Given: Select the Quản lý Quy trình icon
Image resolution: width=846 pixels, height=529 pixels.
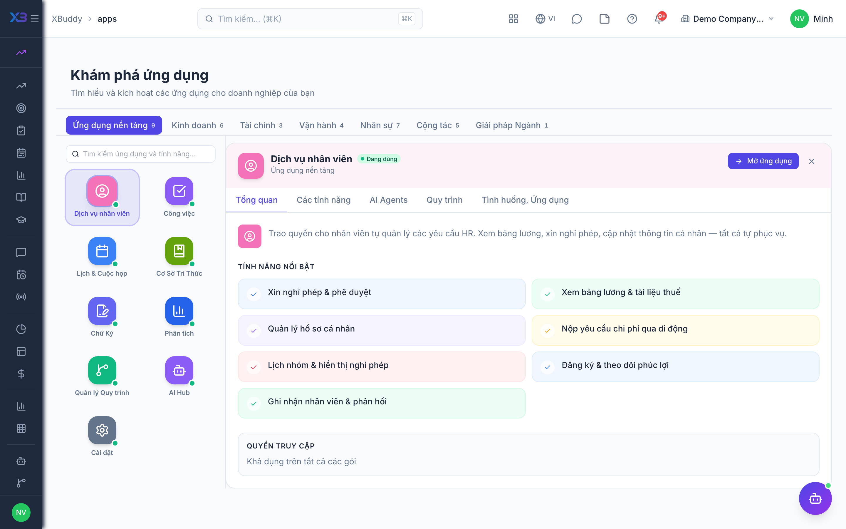Looking at the screenshot, I should tap(102, 370).
